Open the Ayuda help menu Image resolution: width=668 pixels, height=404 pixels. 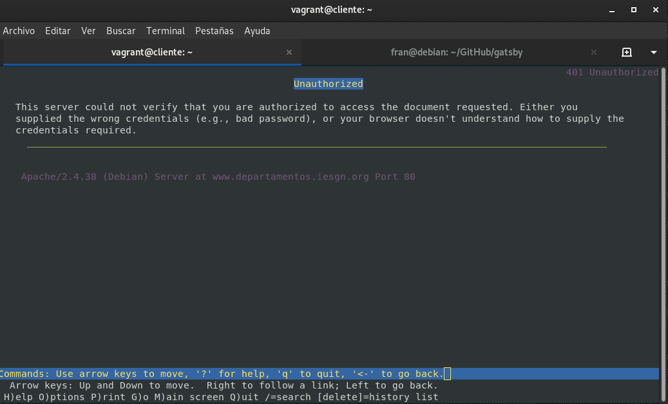point(257,31)
